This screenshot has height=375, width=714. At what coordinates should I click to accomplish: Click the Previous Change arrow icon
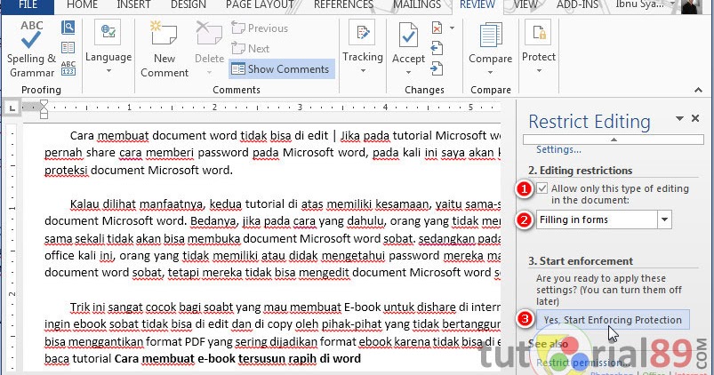click(x=437, y=48)
